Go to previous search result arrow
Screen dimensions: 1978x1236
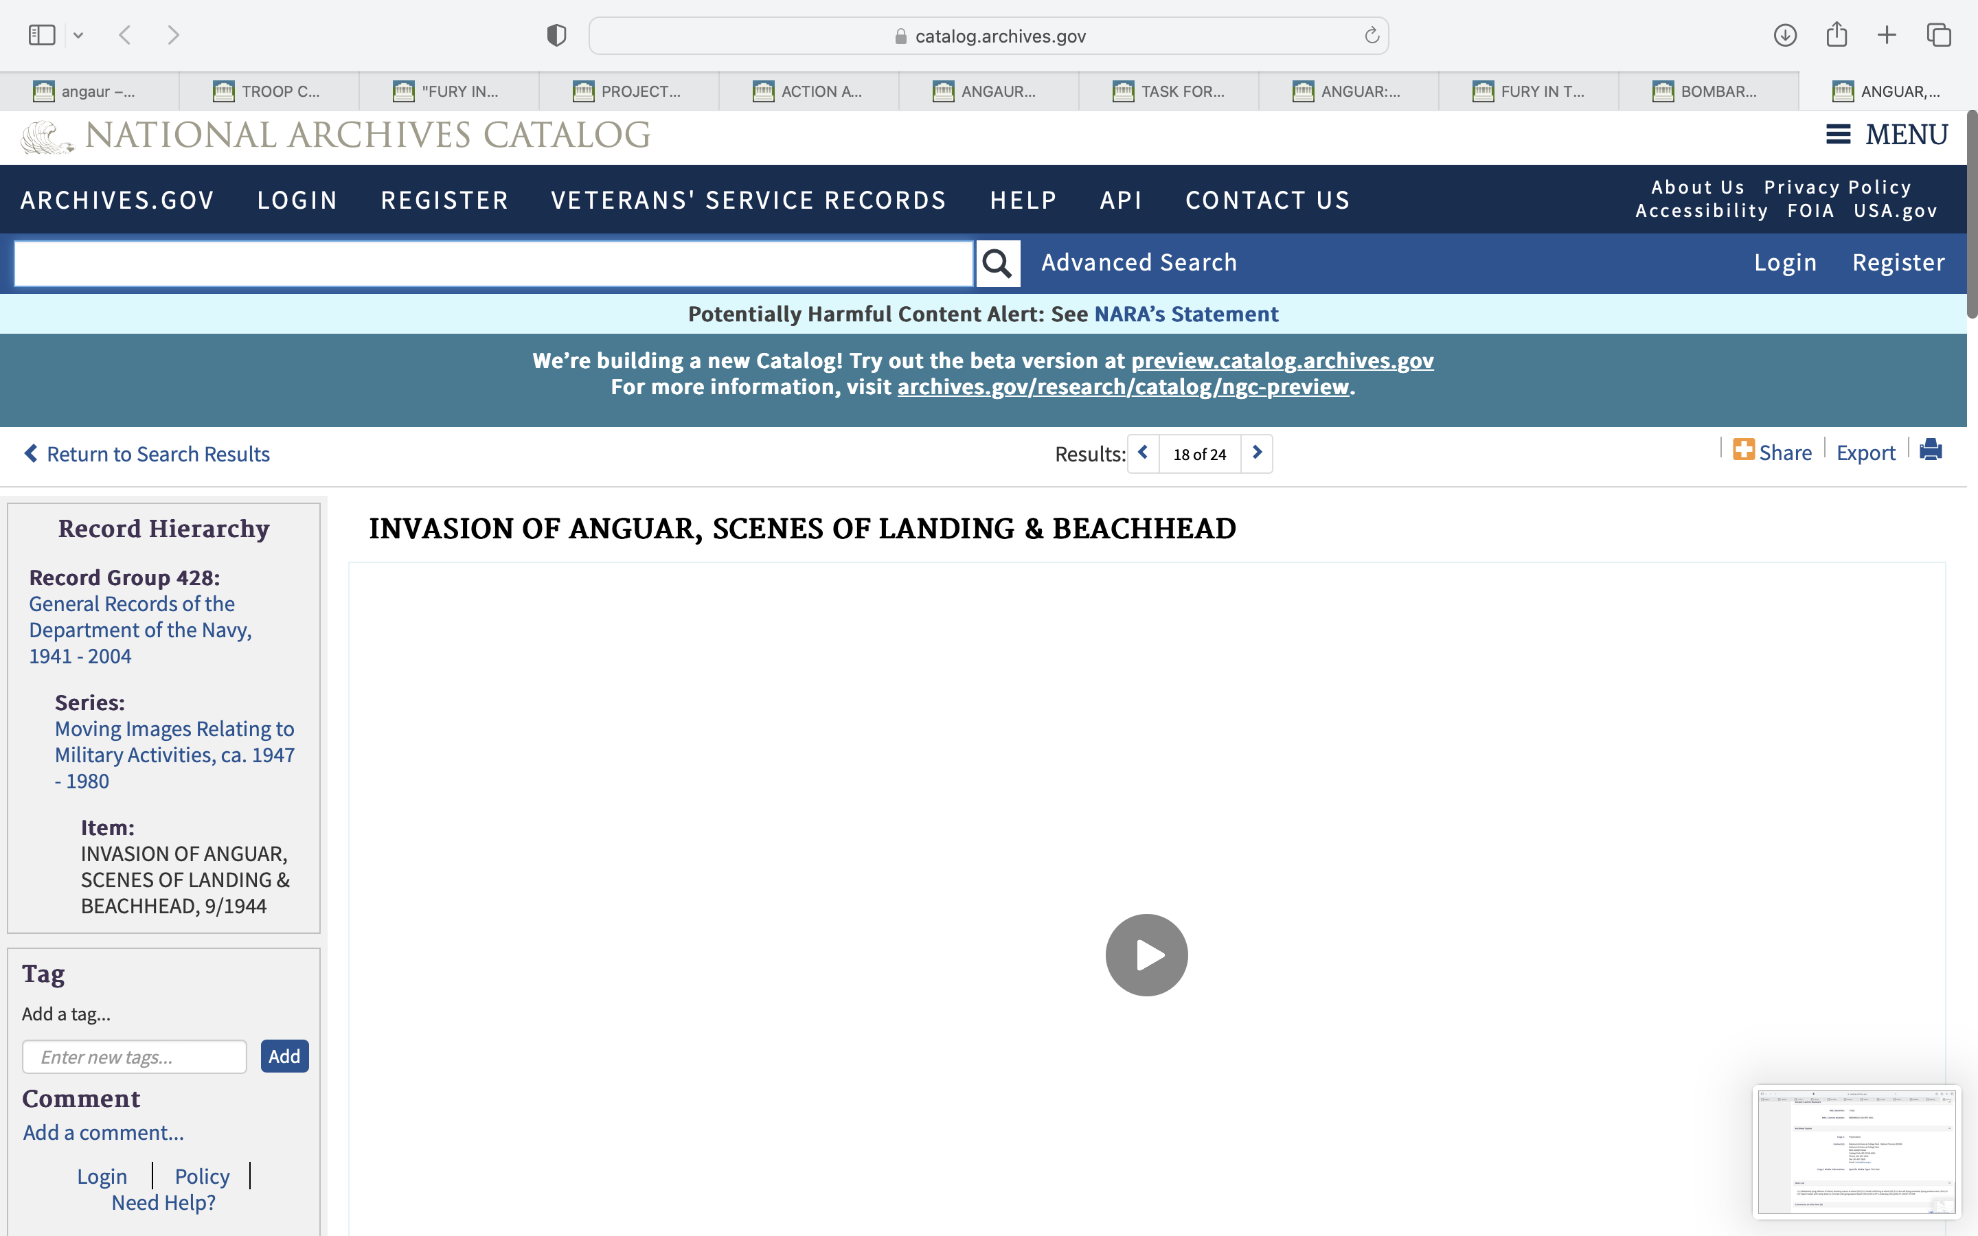coord(1143,453)
